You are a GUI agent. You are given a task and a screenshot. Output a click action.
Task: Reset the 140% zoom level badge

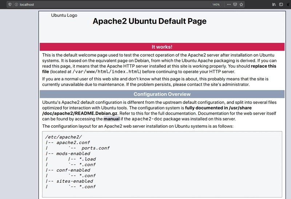point(216,4)
